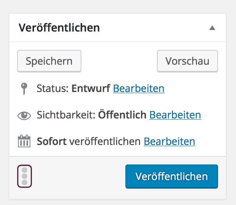This screenshot has height=205, width=236.
Task: Select the bold Entwurf status text
Action: point(91,88)
